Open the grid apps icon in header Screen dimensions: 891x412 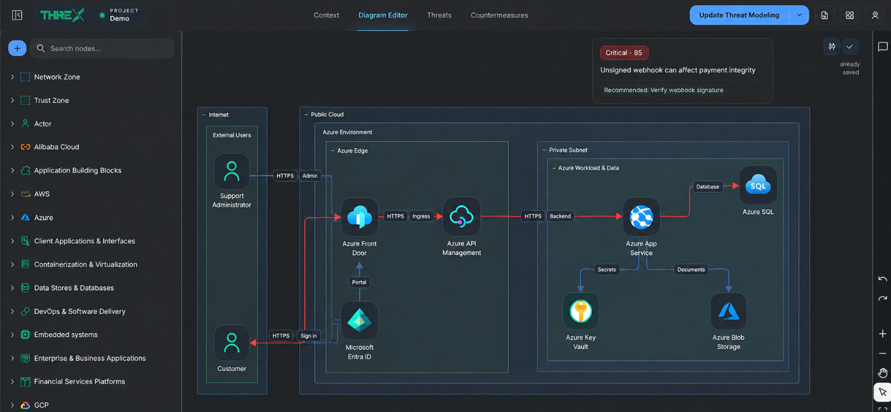pos(850,15)
